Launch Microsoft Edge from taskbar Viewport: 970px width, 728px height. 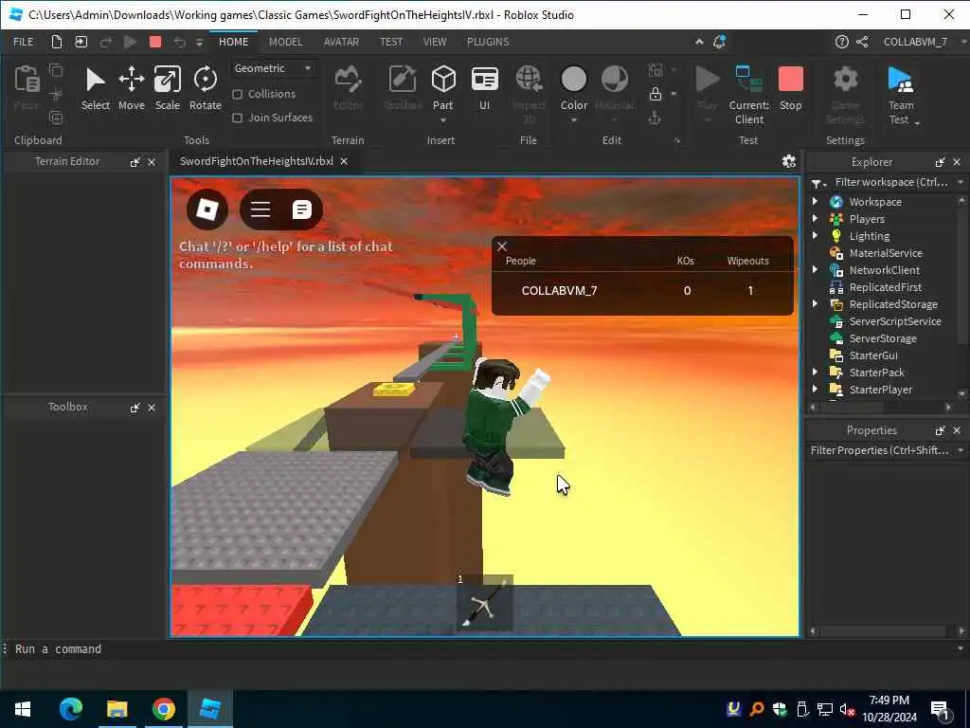70,709
